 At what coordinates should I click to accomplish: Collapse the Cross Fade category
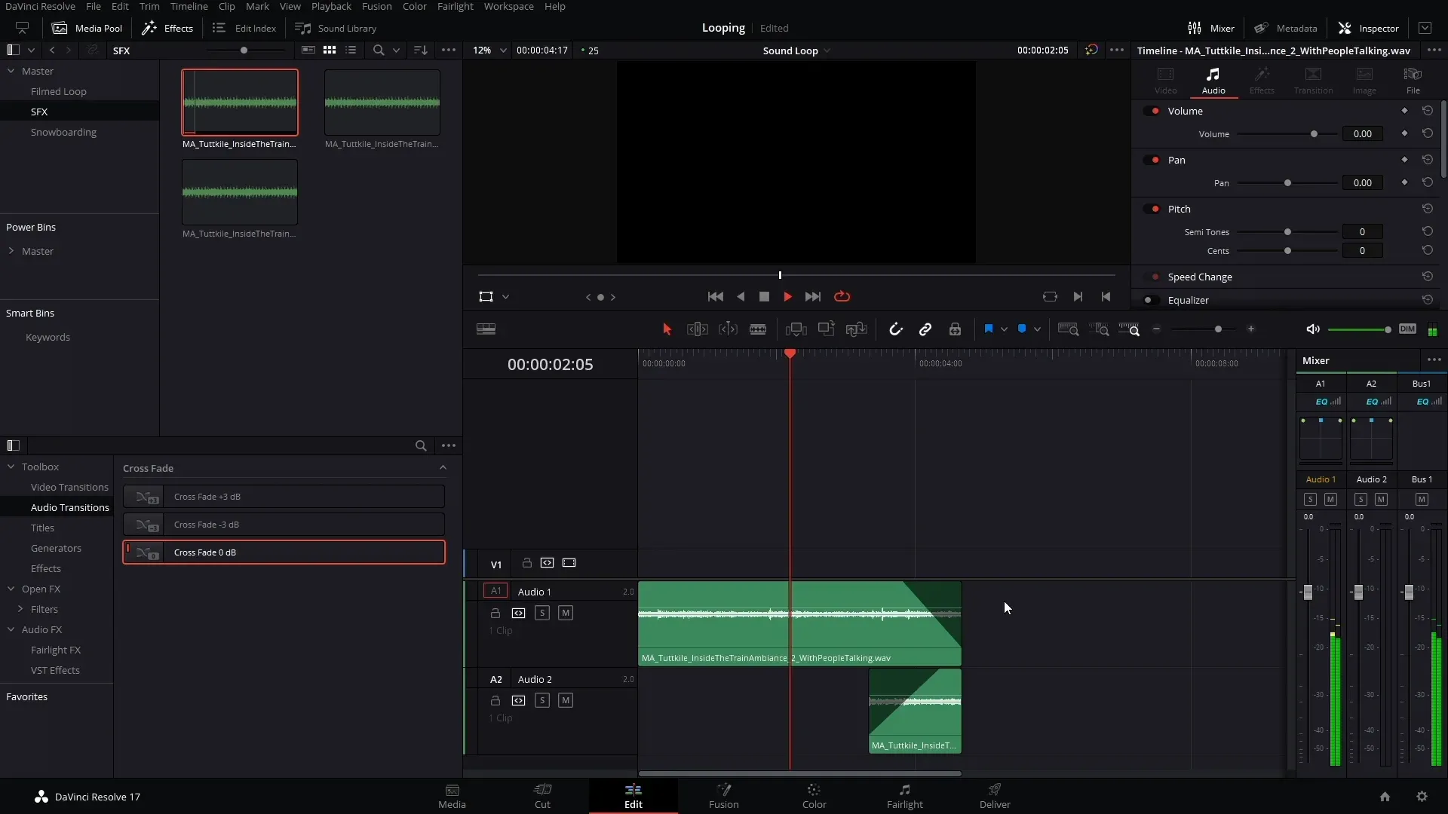pyautogui.click(x=443, y=468)
